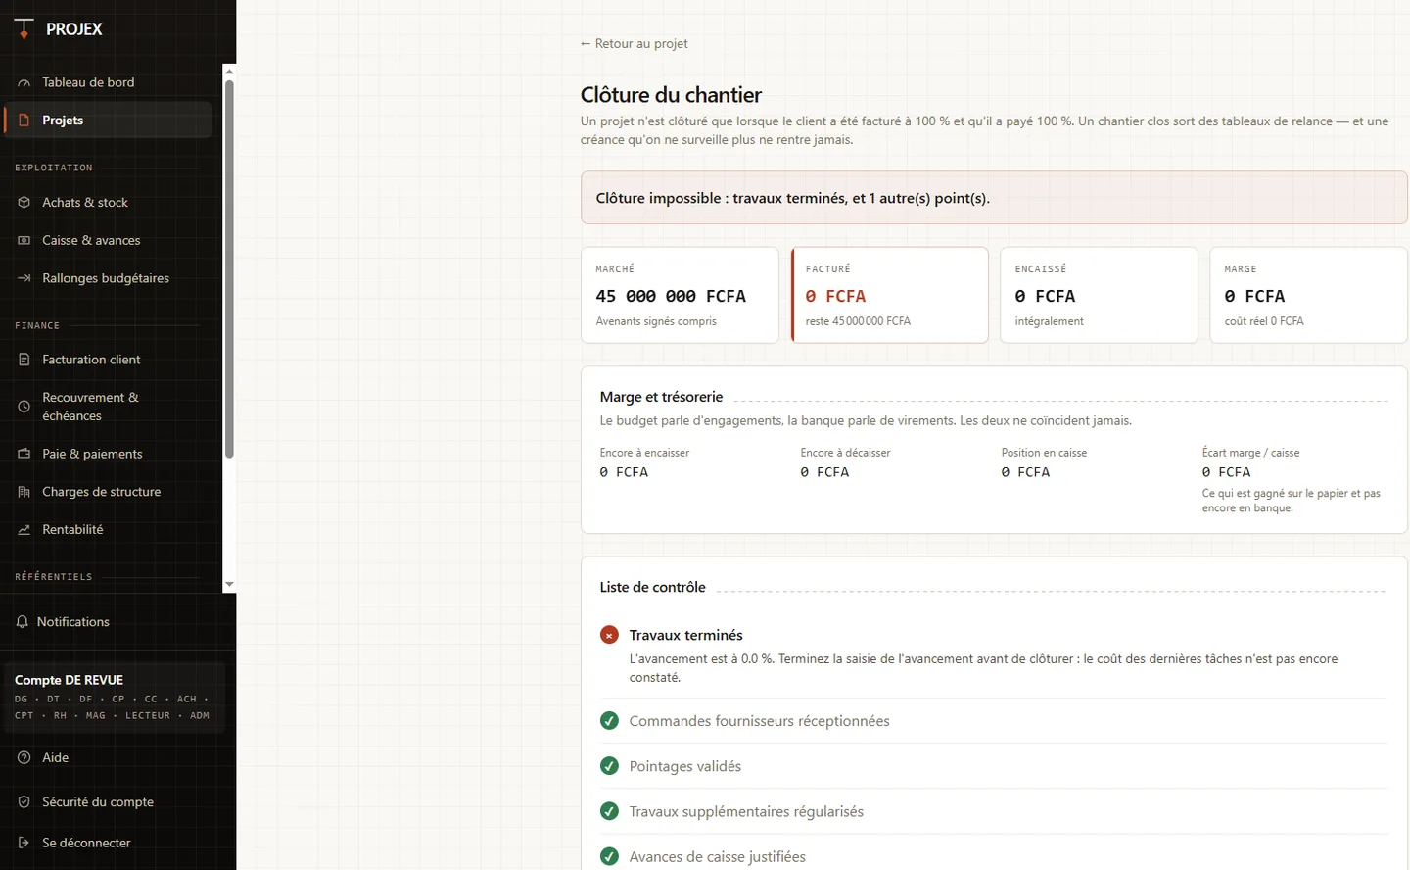Click the Se déconnecter exit icon
This screenshot has width=1410, height=870.
24,843
